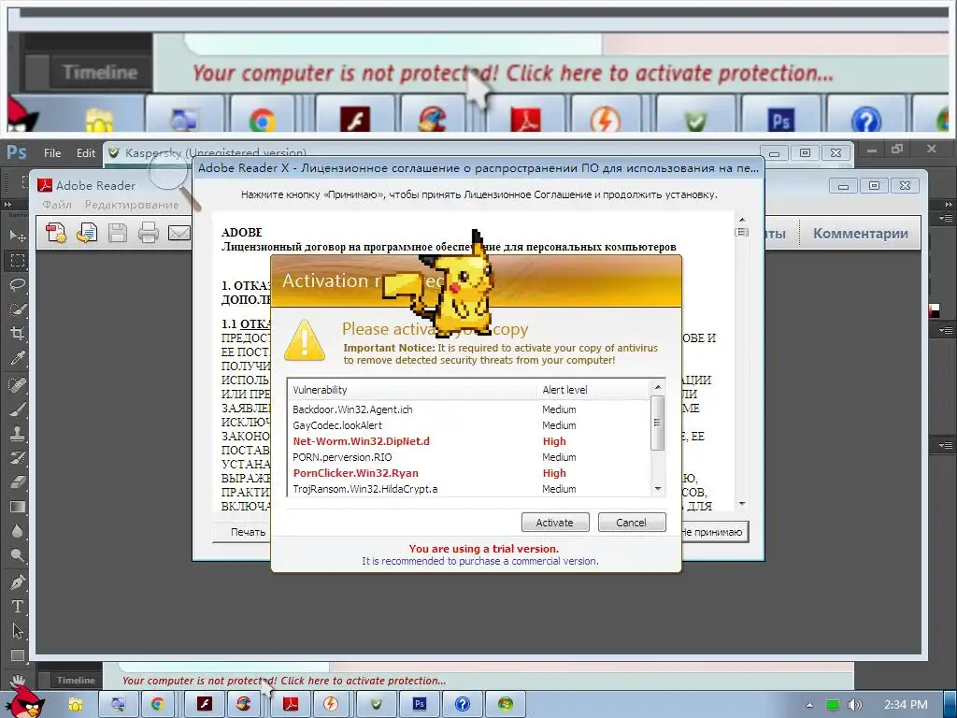Select the Quick Selection tool
Viewport: 957px width, 718px height.
coord(17,309)
